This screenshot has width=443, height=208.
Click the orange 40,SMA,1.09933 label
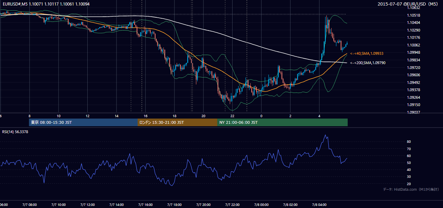pos(367,54)
